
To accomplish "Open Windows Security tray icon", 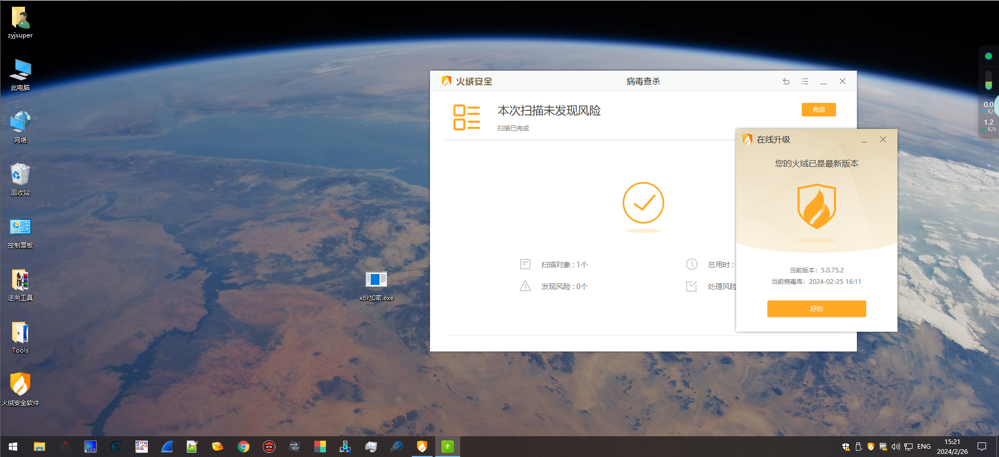I will (846, 447).
